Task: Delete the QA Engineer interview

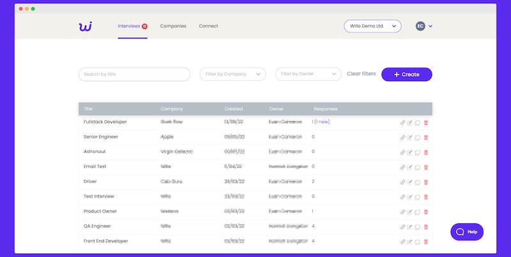Action: (425, 227)
